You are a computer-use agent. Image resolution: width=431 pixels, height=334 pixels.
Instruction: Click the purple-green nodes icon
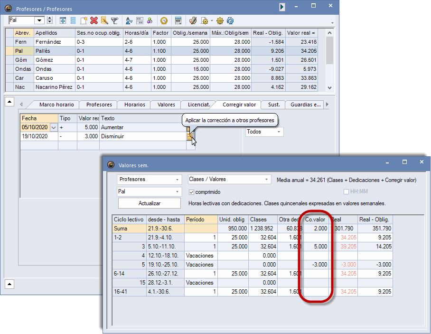click(150, 20)
